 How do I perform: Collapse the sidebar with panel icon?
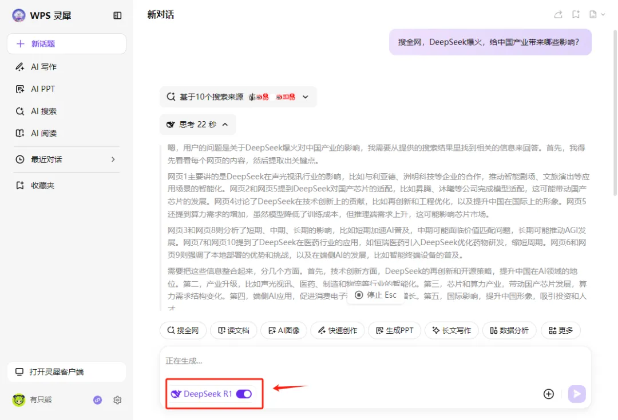click(x=117, y=15)
